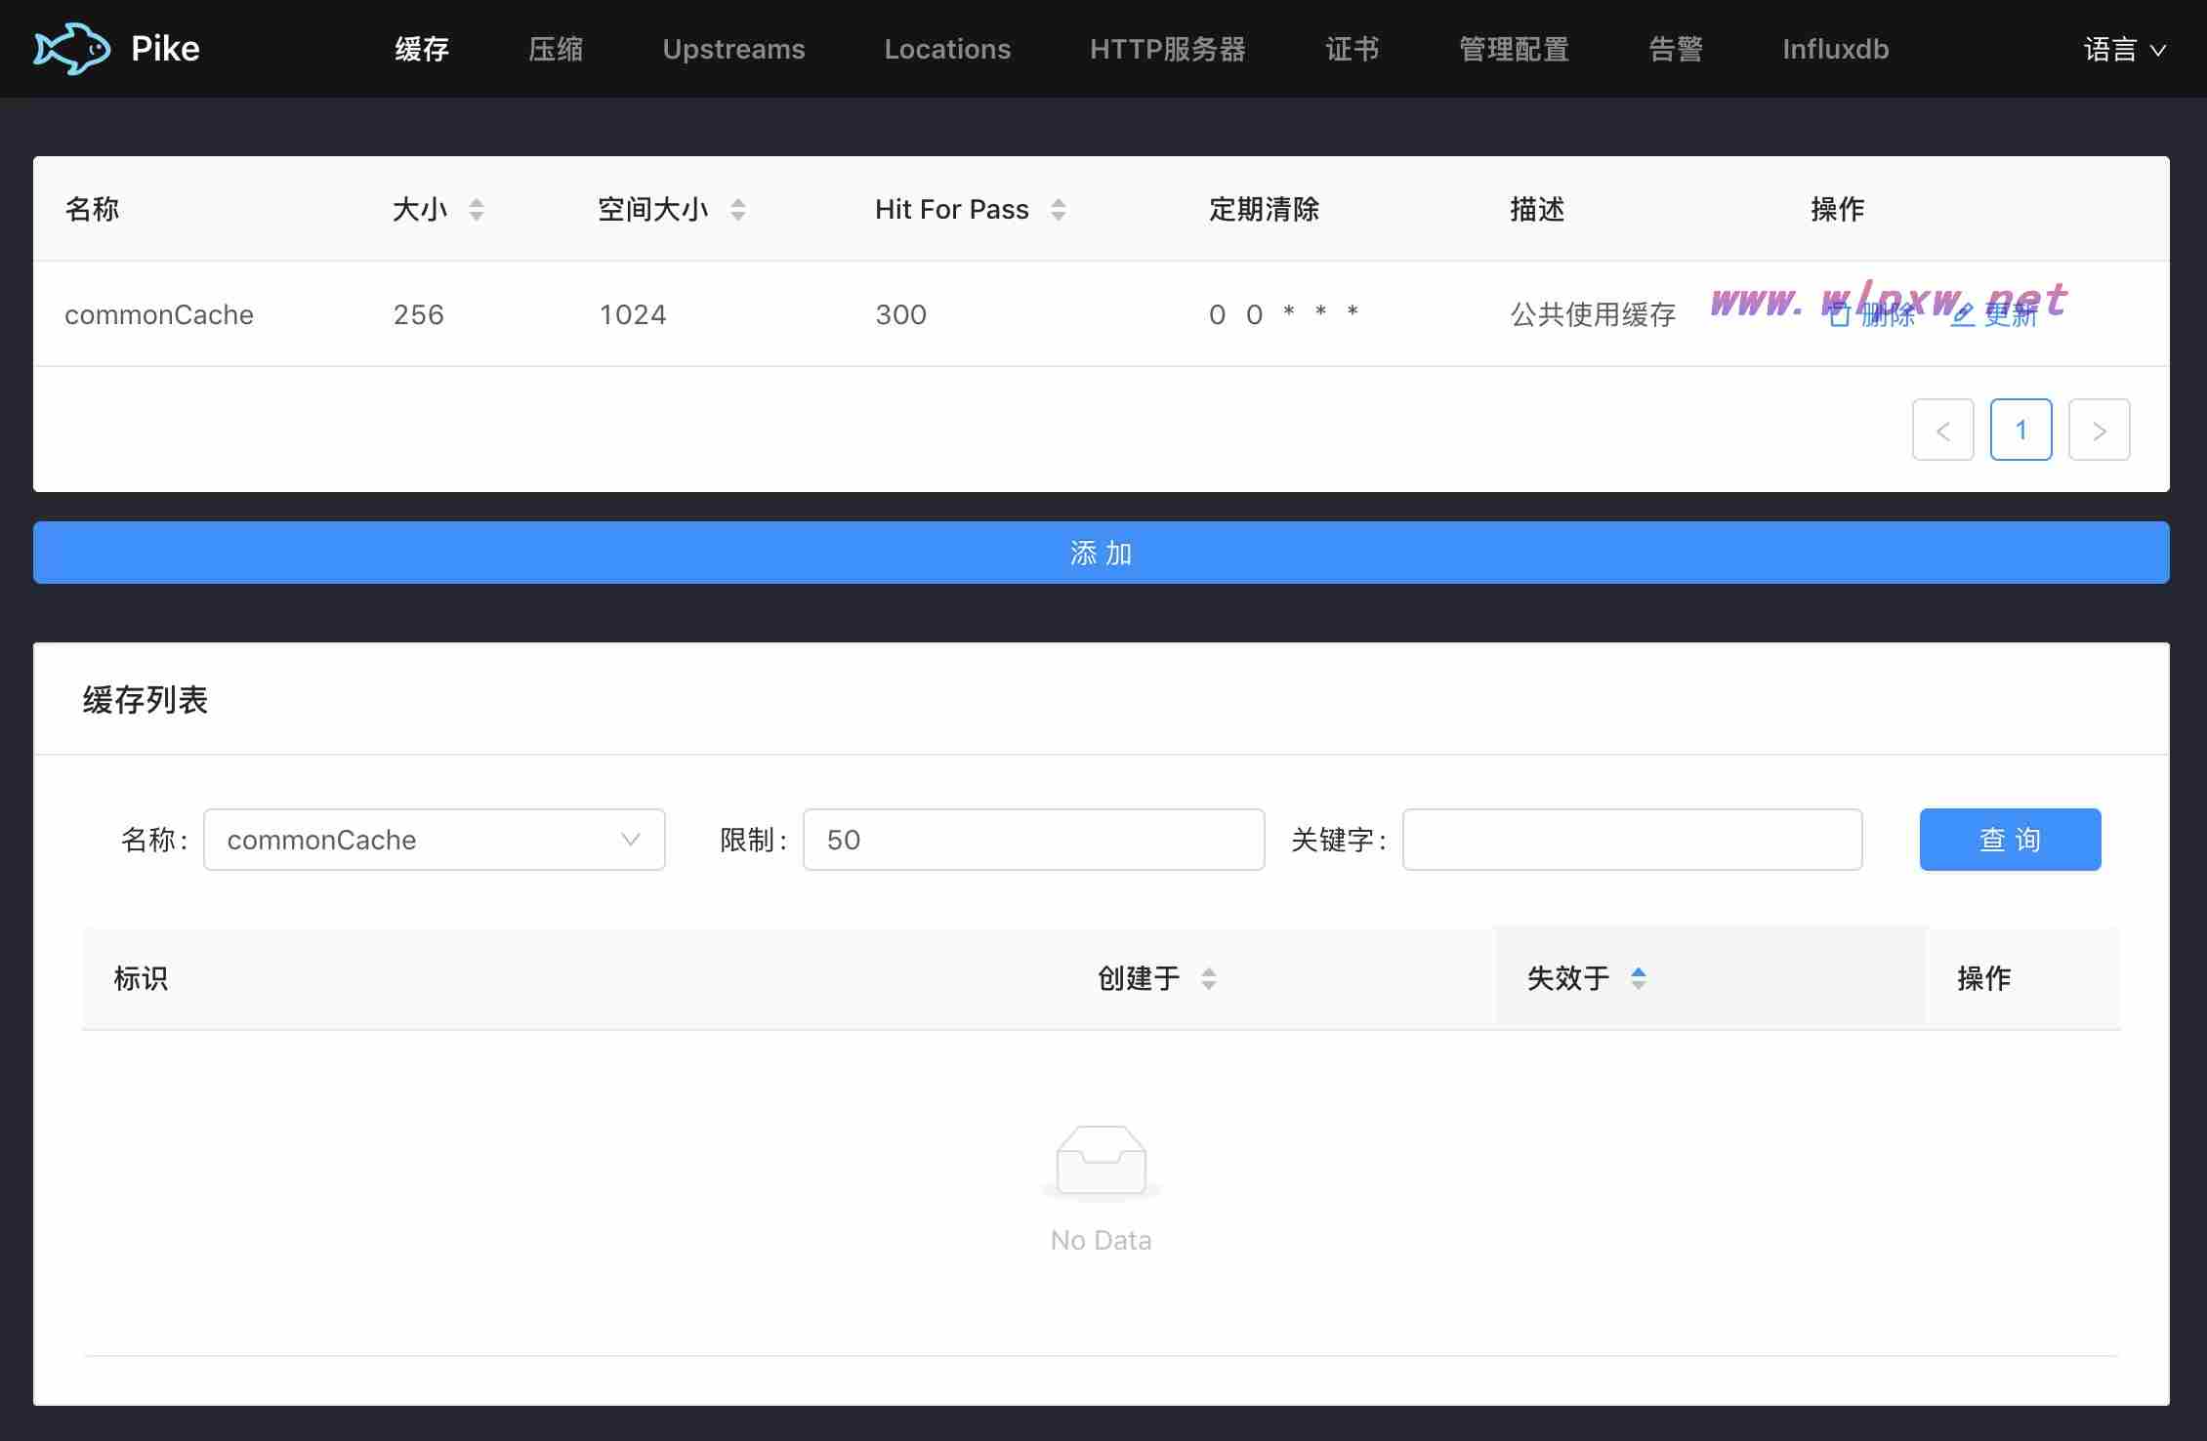
Task: Click the Locations navigation menu item
Action: point(946,48)
